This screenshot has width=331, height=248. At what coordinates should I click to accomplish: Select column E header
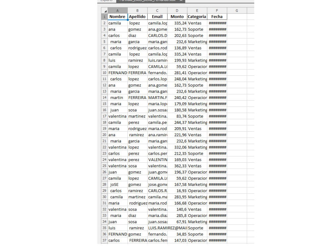(197, 11)
